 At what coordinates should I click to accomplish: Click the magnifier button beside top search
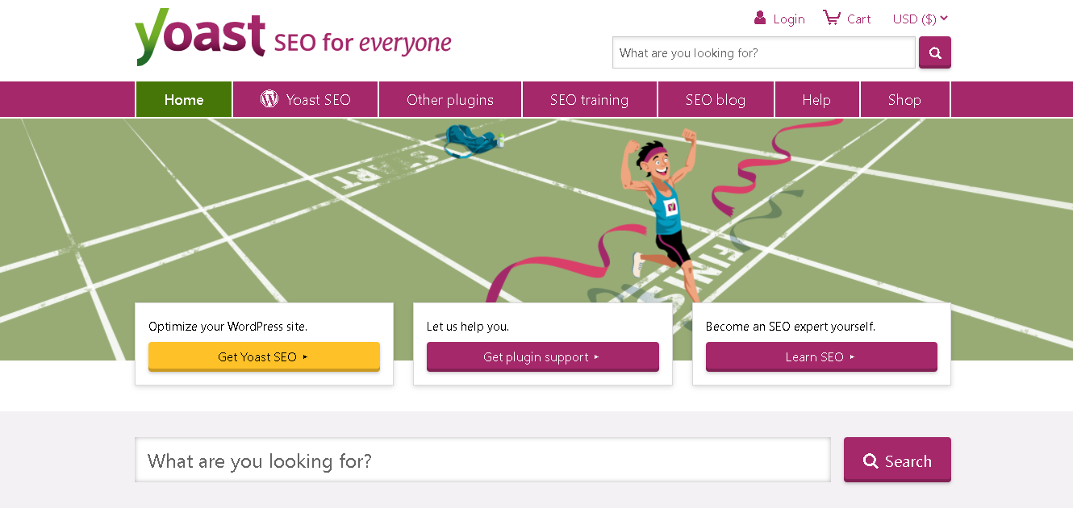935,52
